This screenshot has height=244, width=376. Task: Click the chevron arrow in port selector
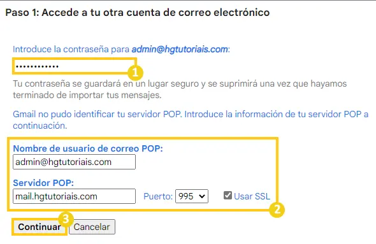(202, 196)
